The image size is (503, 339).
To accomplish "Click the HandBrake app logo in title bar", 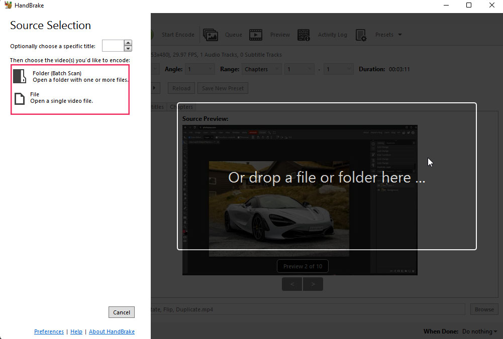I will 8,6.
